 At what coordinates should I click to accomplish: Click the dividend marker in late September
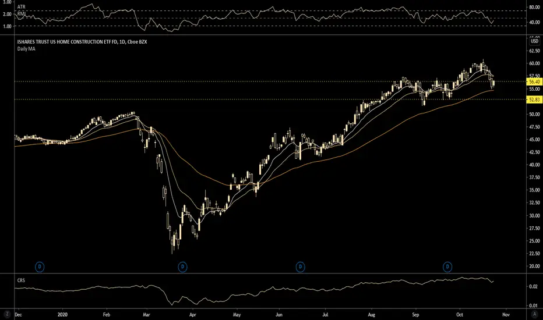pyautogui.click(x=447, y=266)
